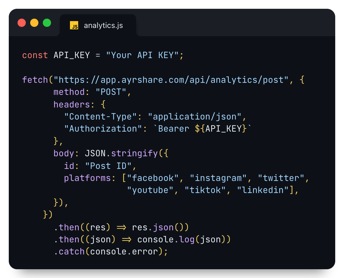344x278 pixels.
Task: Click the const keyword in the code
Action: click(x=35, y=55)
